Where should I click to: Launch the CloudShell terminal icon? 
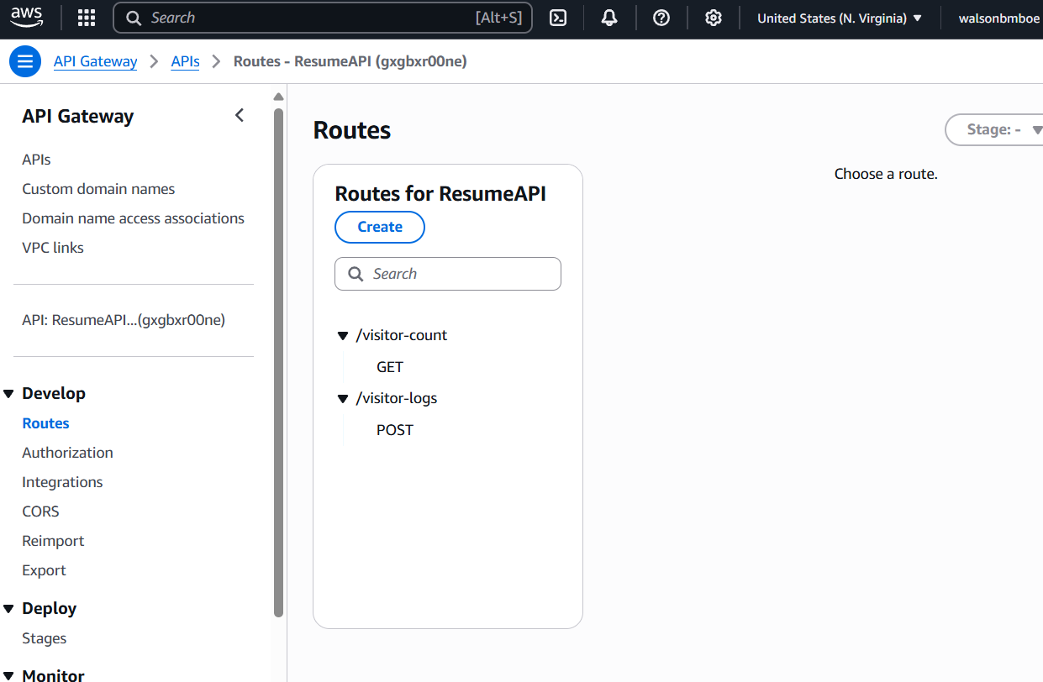pyautogui.click(x=558, y=18)
